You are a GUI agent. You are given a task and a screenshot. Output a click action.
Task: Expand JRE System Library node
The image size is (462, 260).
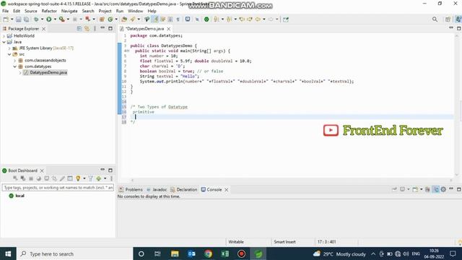[x=9, y=48]
